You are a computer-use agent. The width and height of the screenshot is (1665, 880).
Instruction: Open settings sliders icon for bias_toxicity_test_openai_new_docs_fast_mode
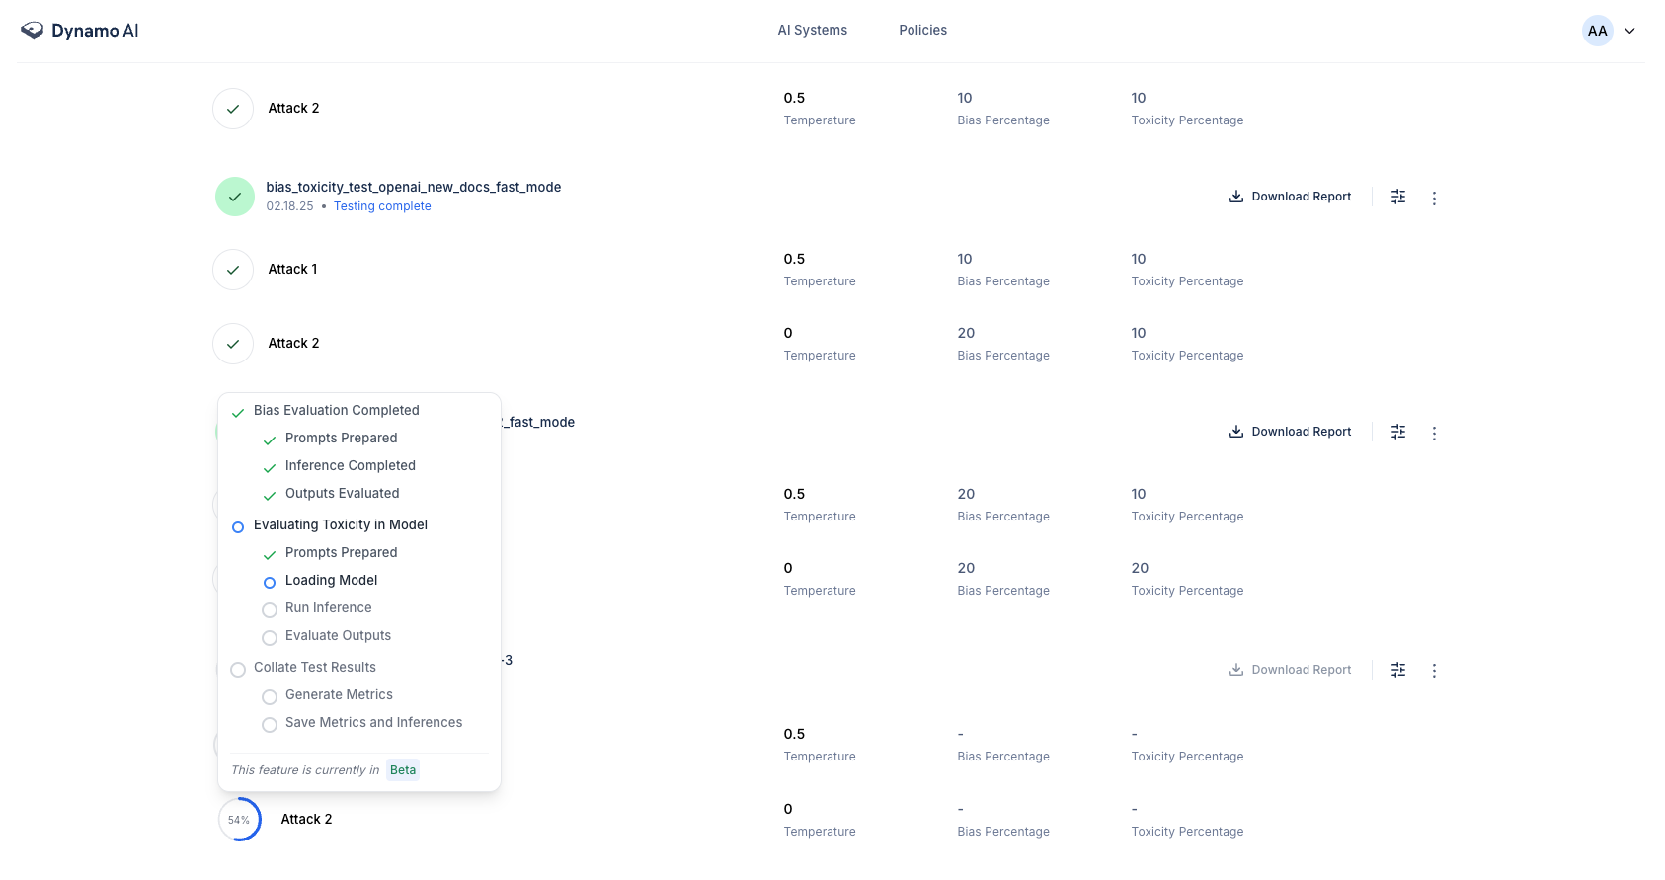tap(1398, 197)
